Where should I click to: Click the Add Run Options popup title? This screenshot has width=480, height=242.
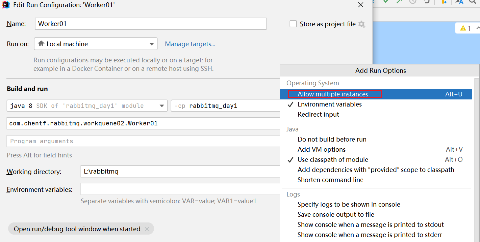[x=381, y=70]
